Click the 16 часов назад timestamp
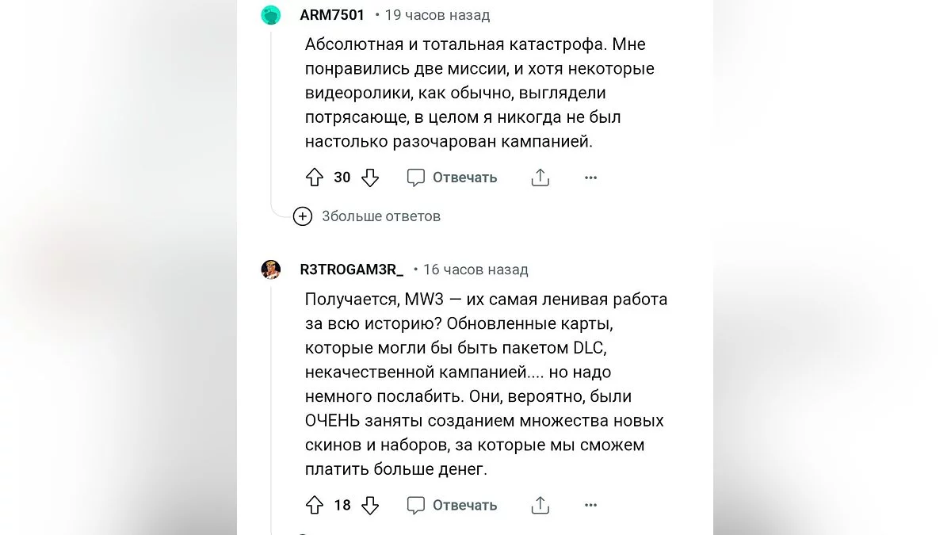 (x=475, y=269)
